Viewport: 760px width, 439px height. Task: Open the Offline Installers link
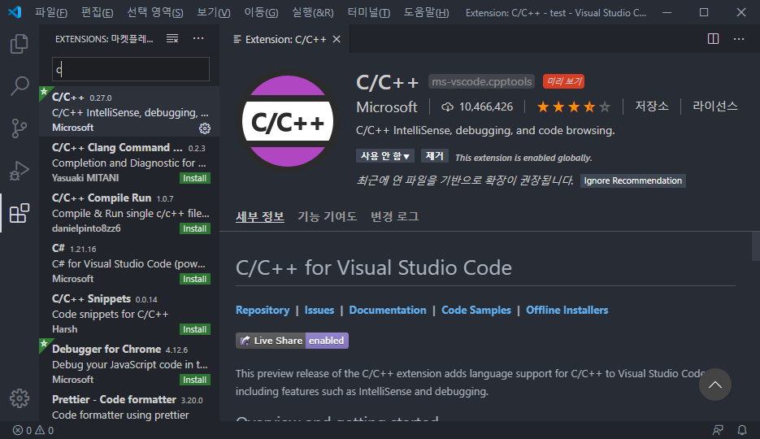567,310
